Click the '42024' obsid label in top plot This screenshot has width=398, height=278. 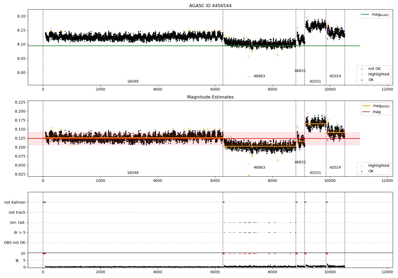tap(335, 76)
